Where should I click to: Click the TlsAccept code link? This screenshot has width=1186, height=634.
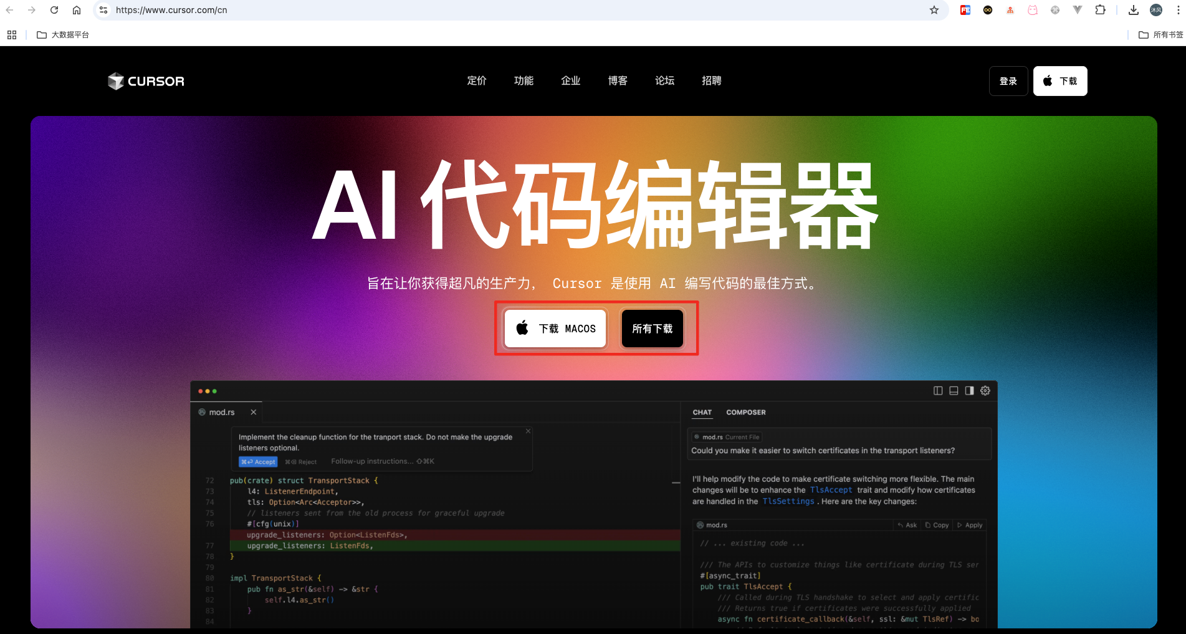click(831, 490)
